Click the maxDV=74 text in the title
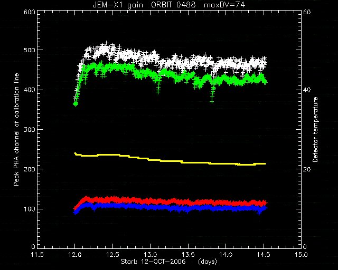This screenshot has height=270, width=338. (x=224, y=5)
